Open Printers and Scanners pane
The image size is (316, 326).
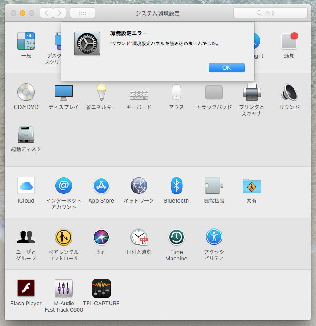coord(252,93)
